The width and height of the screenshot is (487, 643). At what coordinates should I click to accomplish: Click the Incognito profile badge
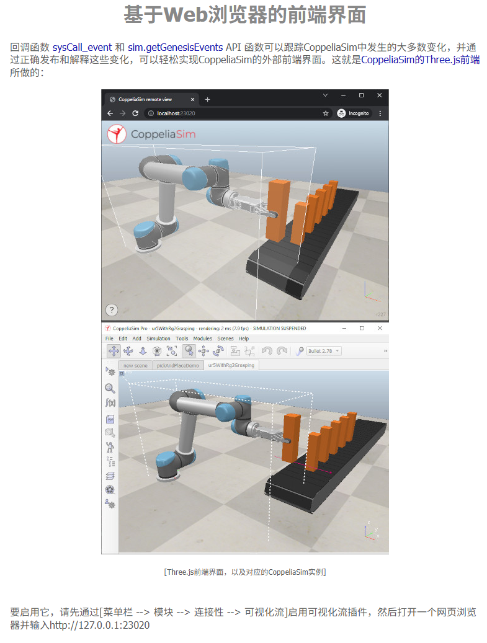[x=353, y=113]
